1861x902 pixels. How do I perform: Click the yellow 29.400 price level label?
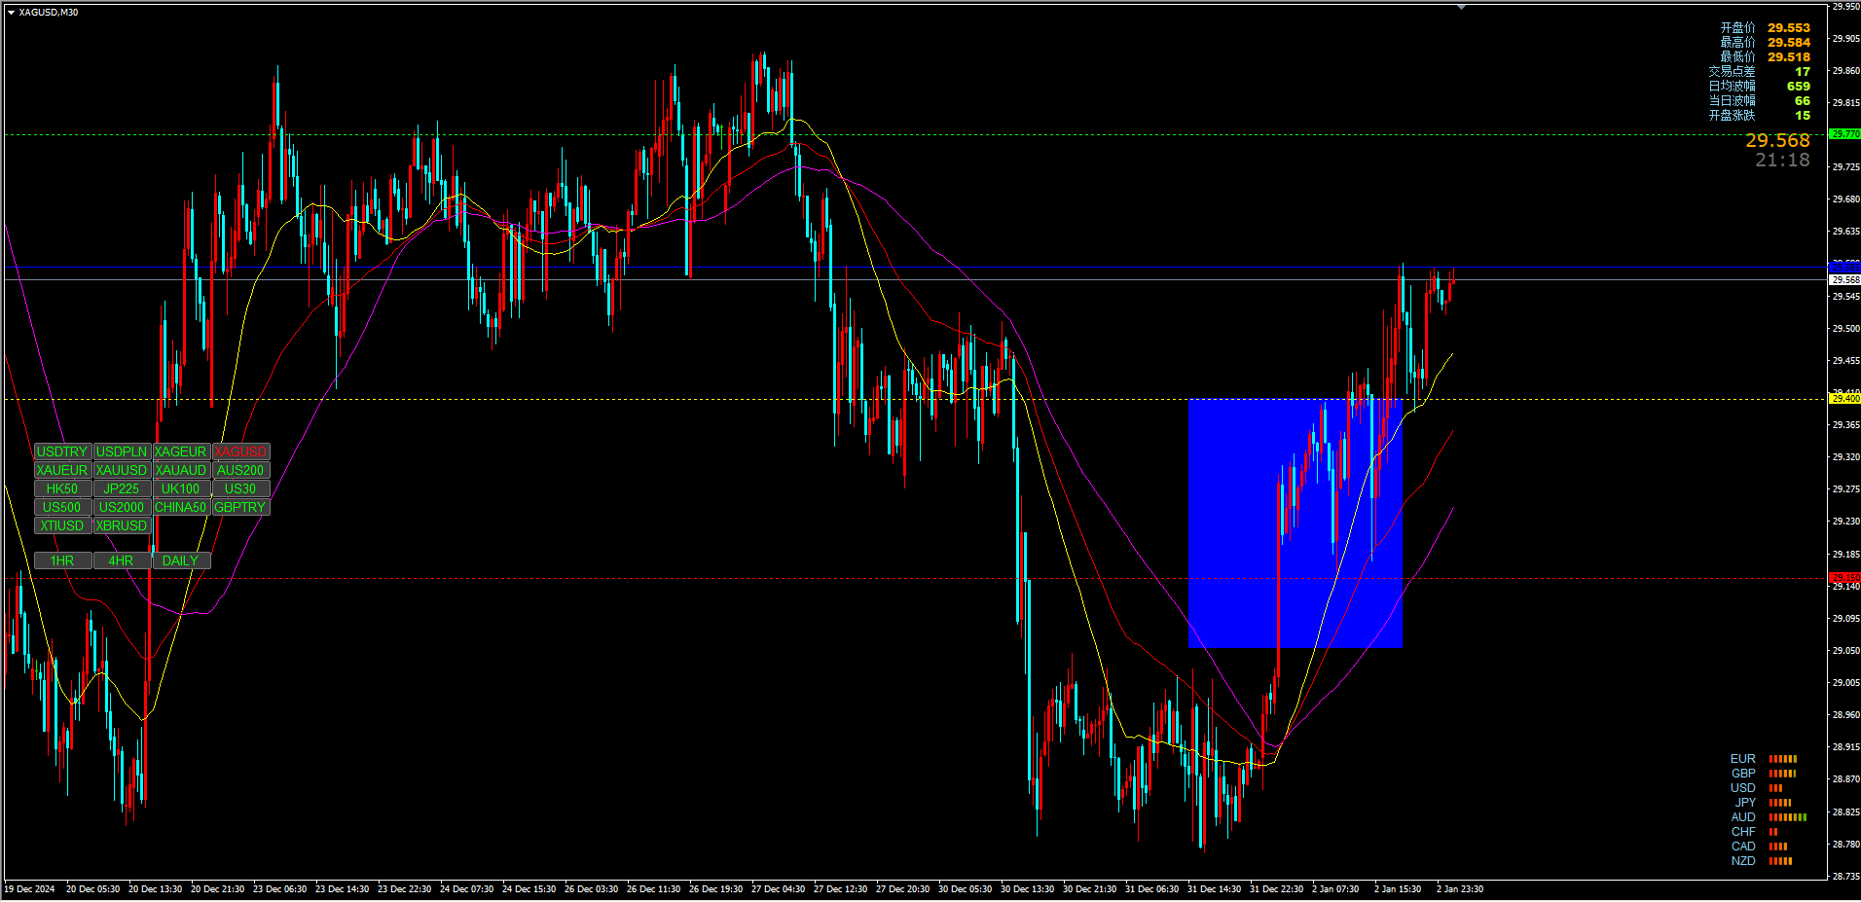1844,399
